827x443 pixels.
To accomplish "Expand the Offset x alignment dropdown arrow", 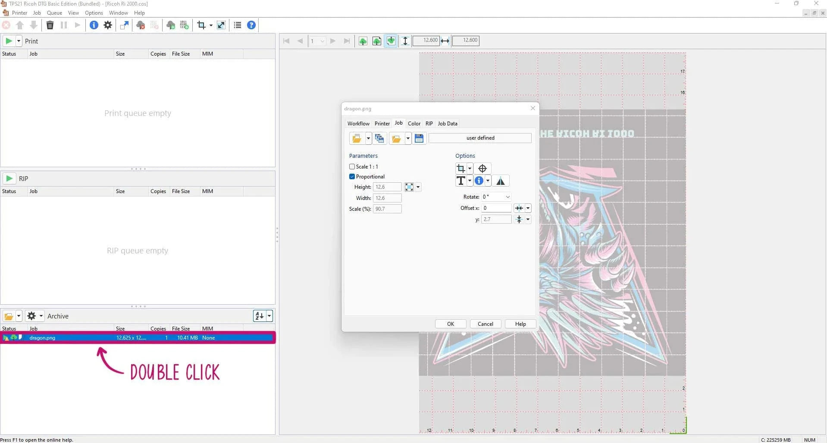I will tap(528, 208).
